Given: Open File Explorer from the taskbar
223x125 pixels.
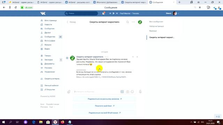Looking at the screenshot, I should click(x=41, y=122).
